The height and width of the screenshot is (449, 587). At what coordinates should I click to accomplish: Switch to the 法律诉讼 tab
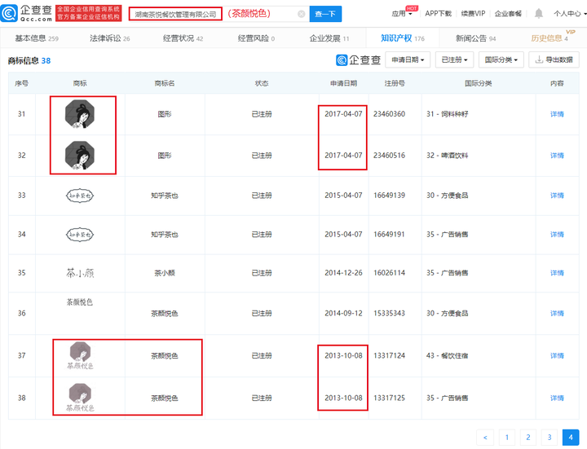click(110, 38)
